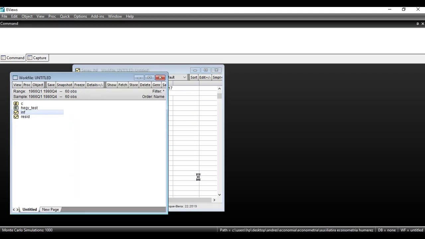
Task: Click the Range 1966Q1 1980Q4 text
Action: pos(45,91)
